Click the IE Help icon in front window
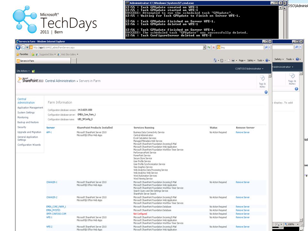Image resolution: width=308 pixels, height=231 pixels. pyautogui.click(x=267, y=61)
